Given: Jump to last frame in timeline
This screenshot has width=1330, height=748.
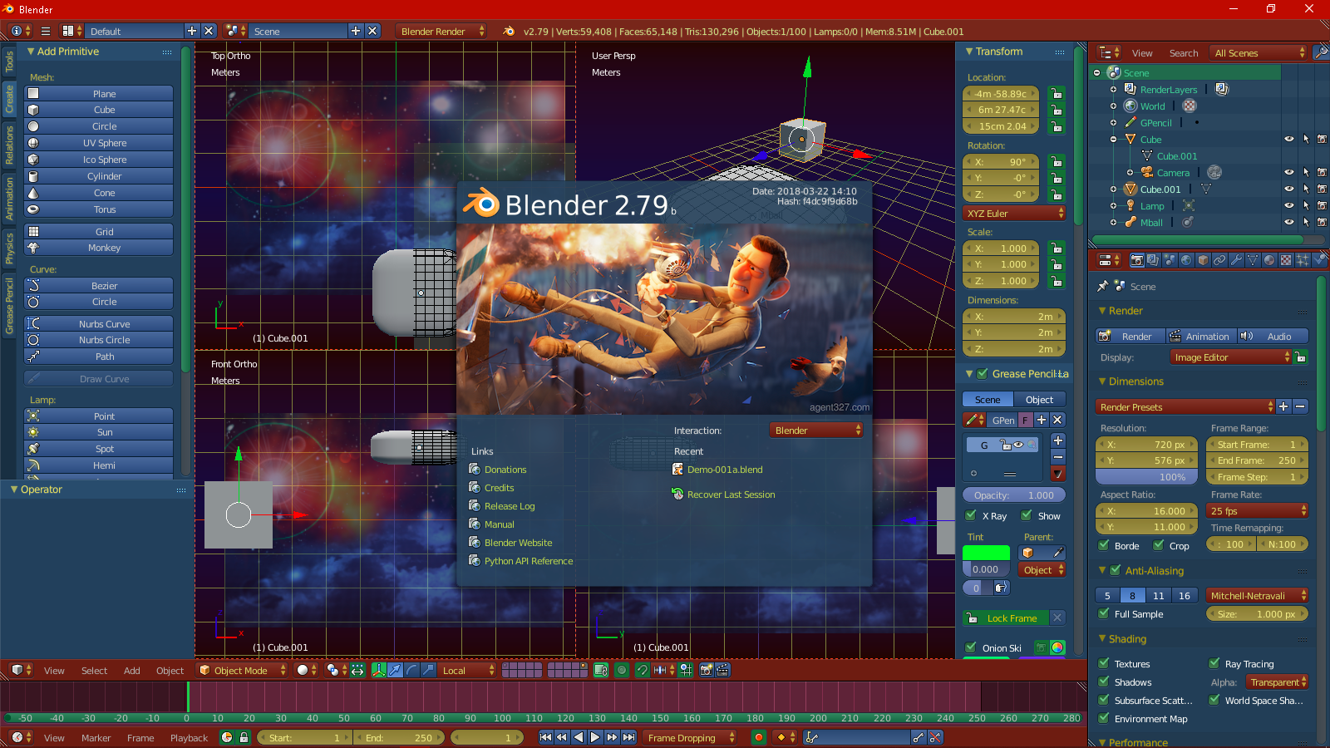Looking at the screenshot, I should (x=629, y=737).
